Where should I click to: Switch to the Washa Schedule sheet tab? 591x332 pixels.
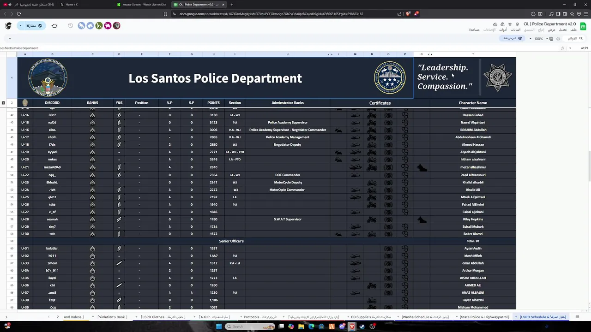click(x=425, y=317)
